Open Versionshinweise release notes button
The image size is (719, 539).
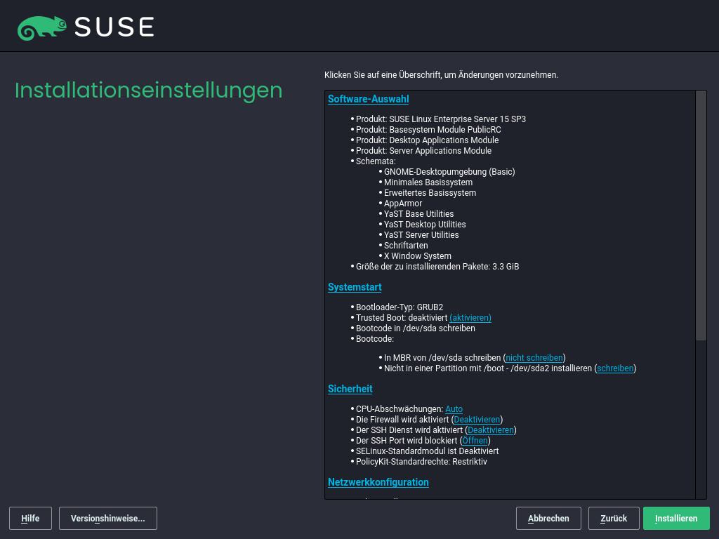(108, 519)
